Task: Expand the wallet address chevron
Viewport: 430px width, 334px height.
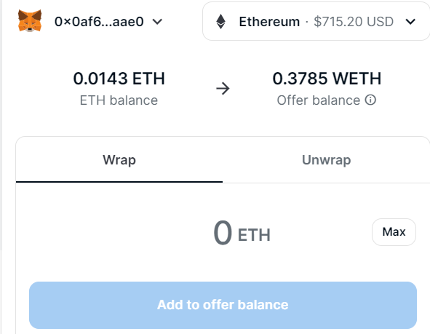Action: (157, 21)
